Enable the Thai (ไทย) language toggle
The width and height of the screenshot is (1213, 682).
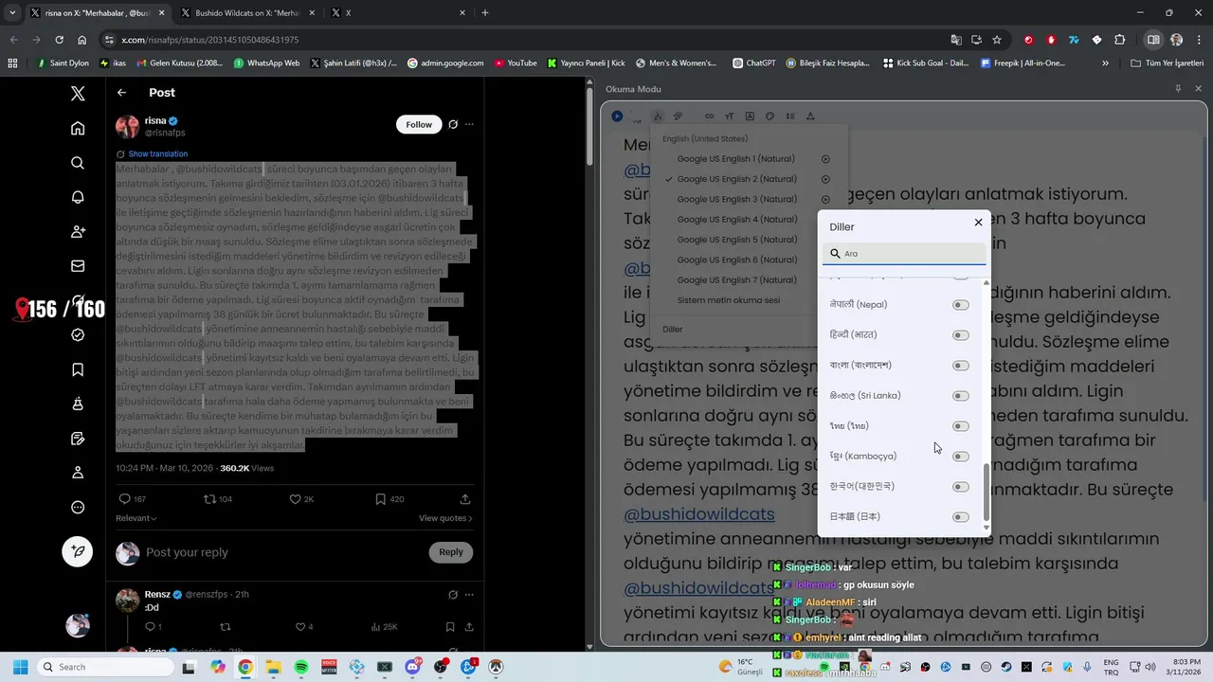tap(961, 426)
